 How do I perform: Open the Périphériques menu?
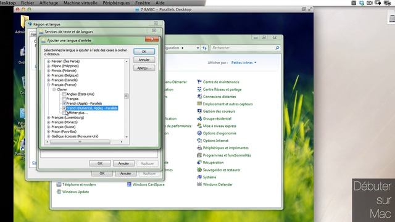click(x=117, y=3)
